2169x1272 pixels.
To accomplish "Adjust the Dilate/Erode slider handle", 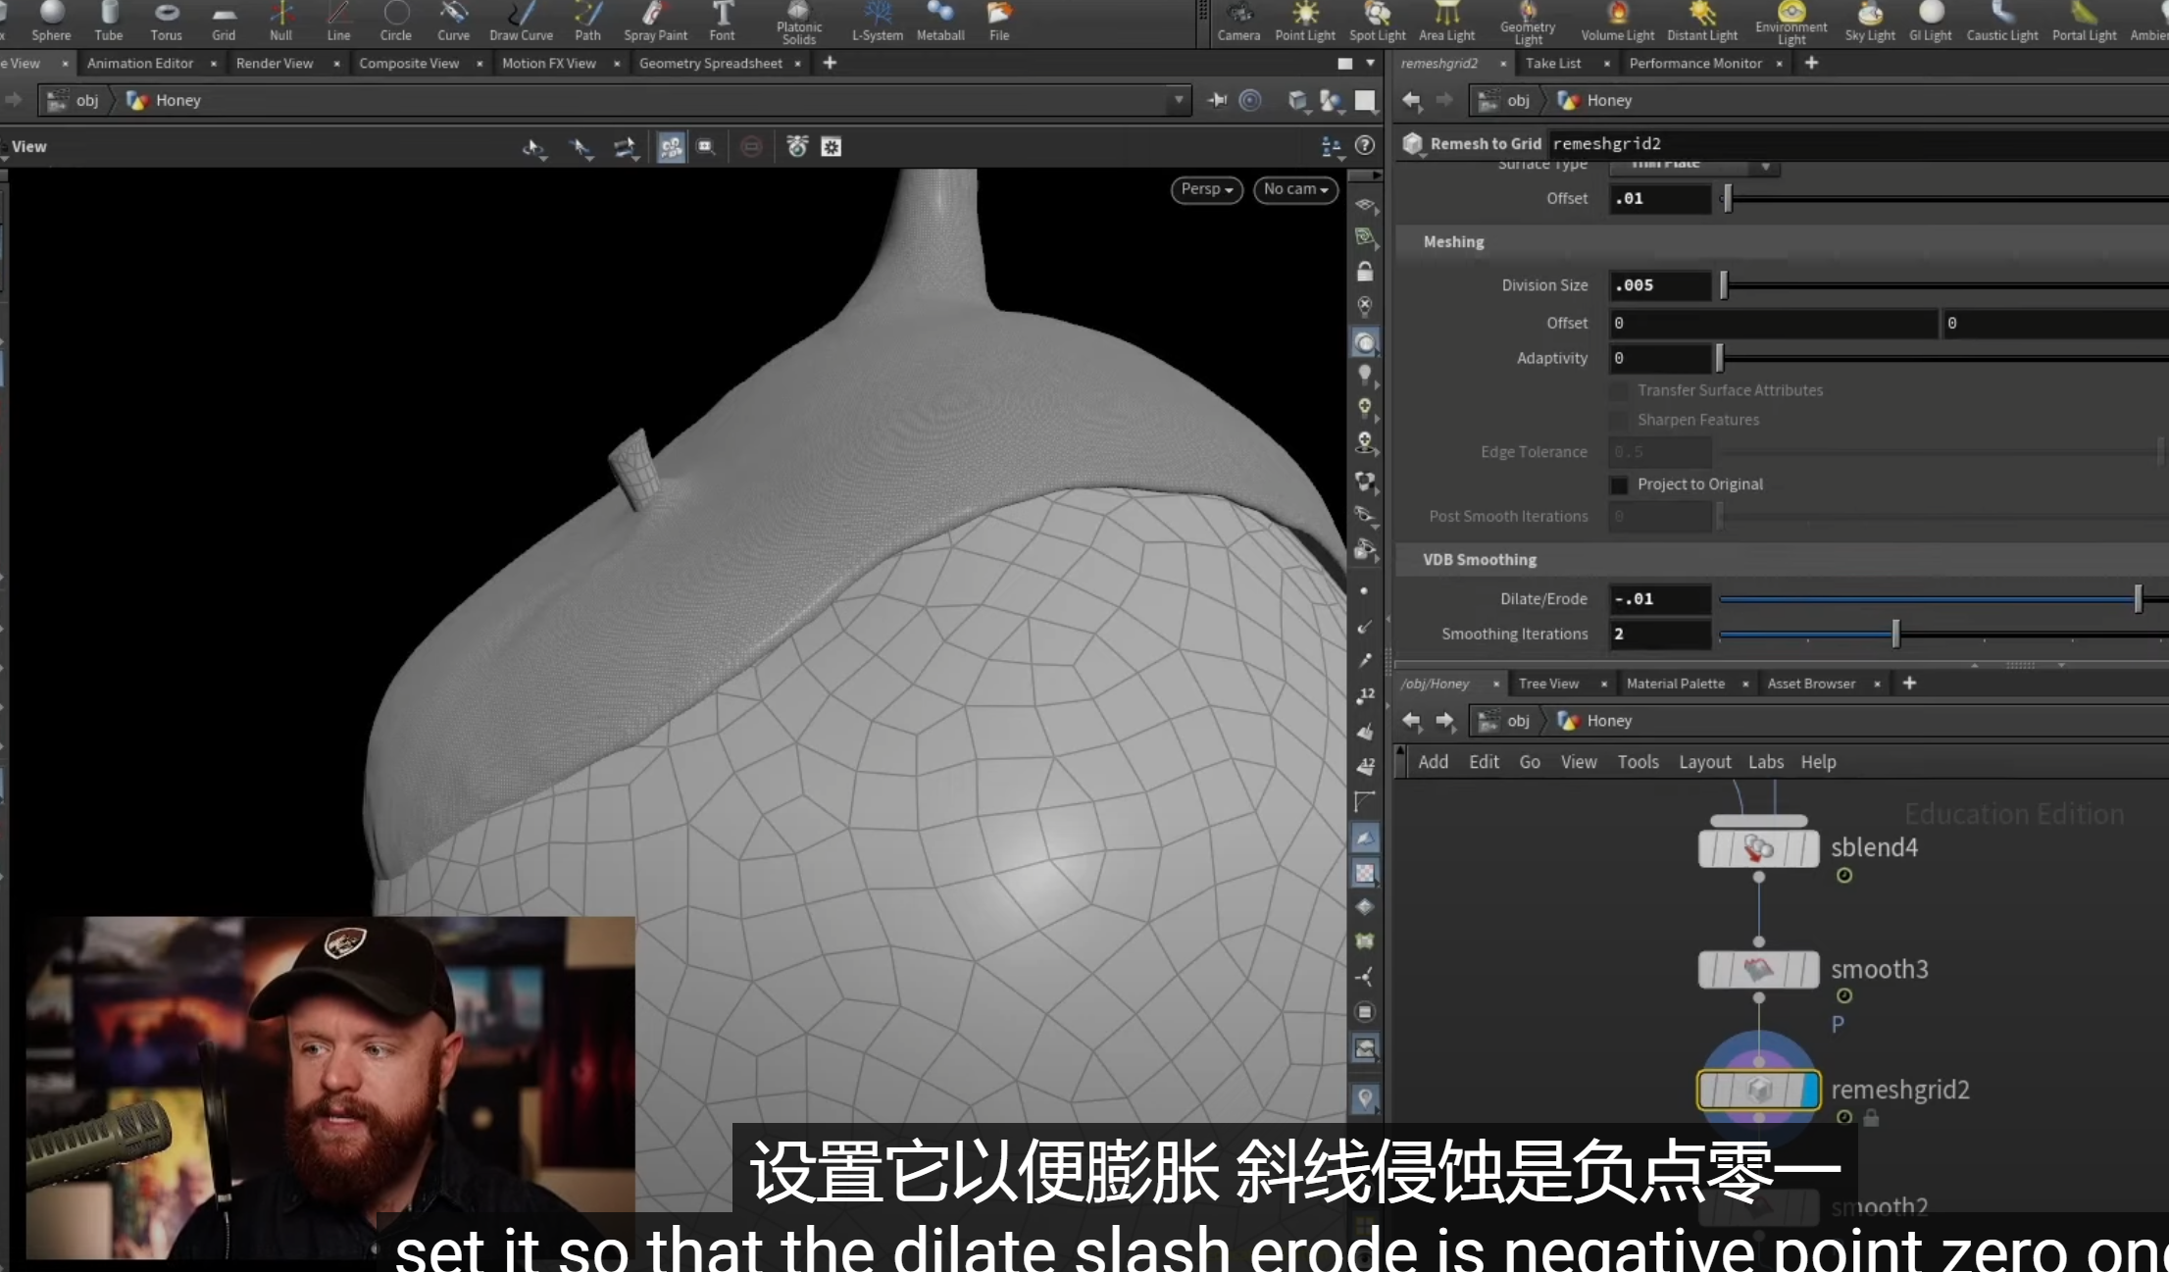I will tap(2138, 598).
